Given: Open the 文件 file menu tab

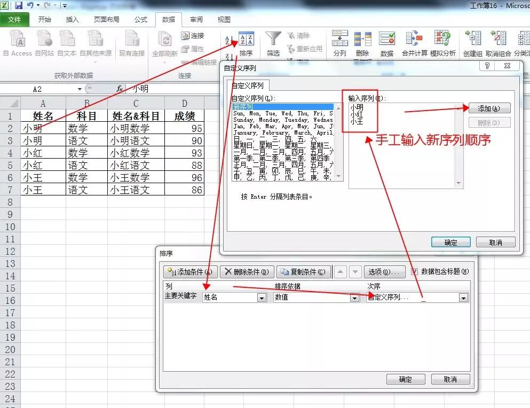Looking at the screenshot, I should tap(14, 20).
